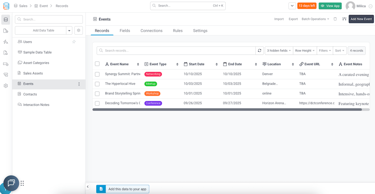This screenshot has width=375, height=194.
Task: Click the Add New Event button
Action: [361, 19]
